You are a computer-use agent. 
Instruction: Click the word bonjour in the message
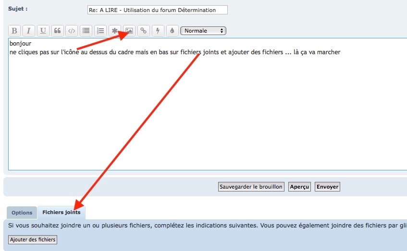click(x=21, y=43)
